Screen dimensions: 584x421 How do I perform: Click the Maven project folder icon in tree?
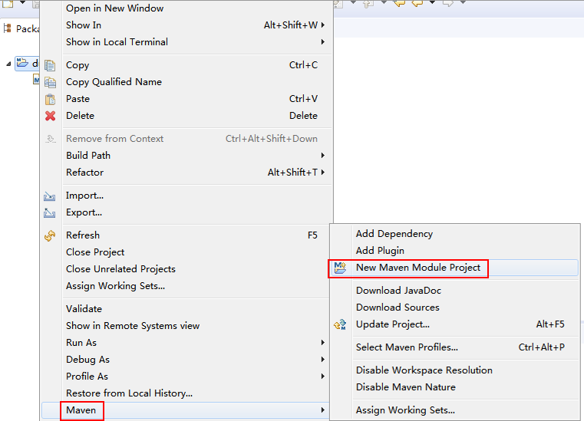pyautogui.click(x=22, y=63)
